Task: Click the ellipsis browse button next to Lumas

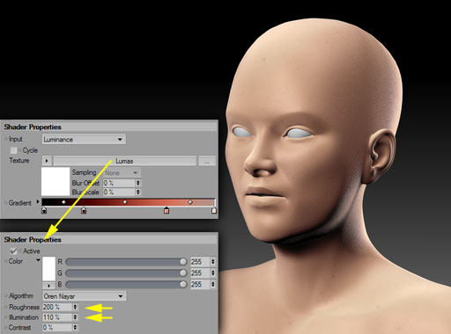Action: click(x=207, y=161)
